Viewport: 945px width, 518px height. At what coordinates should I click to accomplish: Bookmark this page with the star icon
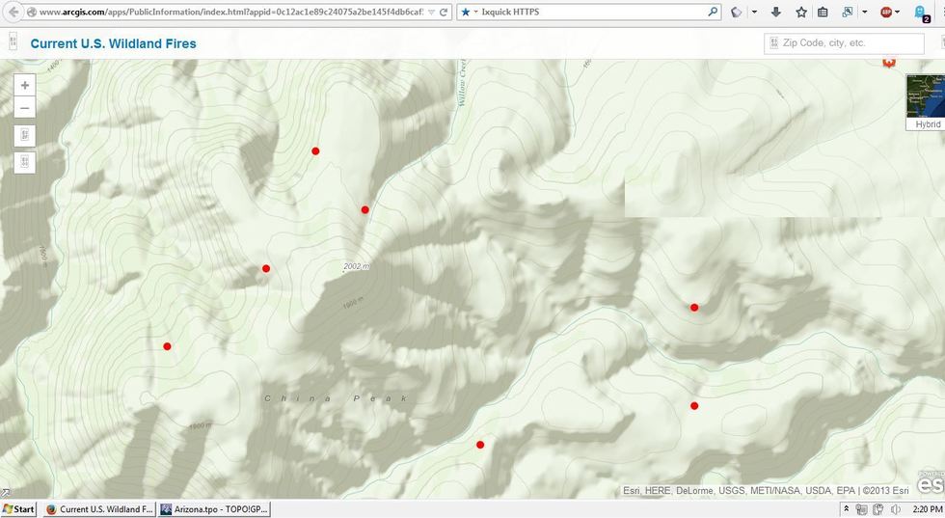pos(801,13)
